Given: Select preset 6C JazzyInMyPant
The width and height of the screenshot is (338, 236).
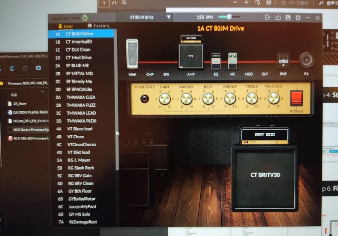Looking at the screenshot, I should [84, 207].
